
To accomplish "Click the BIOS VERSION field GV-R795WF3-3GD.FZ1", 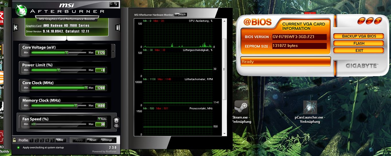I will point(299,37).
